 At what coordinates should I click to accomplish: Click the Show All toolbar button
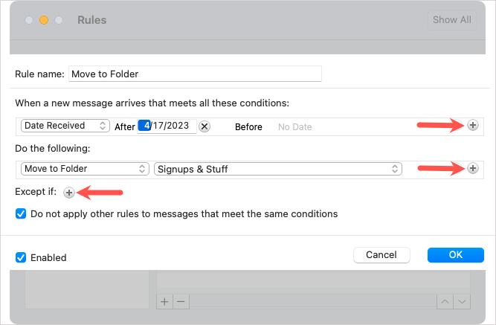[451, 20]
